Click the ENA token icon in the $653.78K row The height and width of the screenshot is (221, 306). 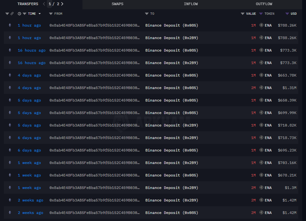tap(261, 75)
